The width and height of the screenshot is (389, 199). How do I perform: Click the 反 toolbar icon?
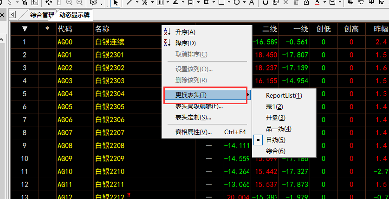(x=382, y=2)
